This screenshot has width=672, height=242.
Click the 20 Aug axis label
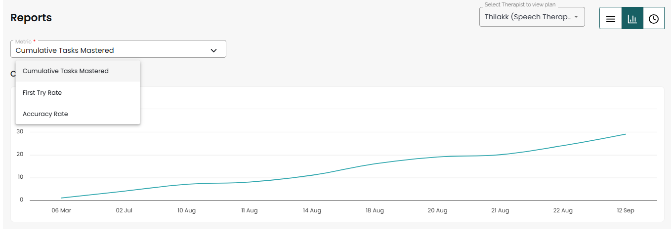[437, 210]
